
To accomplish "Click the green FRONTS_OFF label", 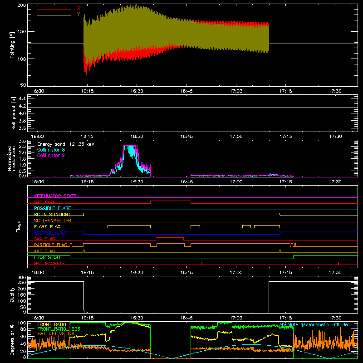I will 48,257.
